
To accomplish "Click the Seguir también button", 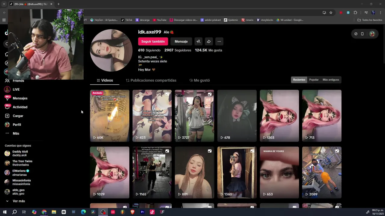I will coord(153,41).
